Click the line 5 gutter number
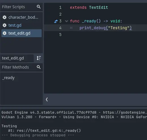147x140 pixels. (60, 35)
